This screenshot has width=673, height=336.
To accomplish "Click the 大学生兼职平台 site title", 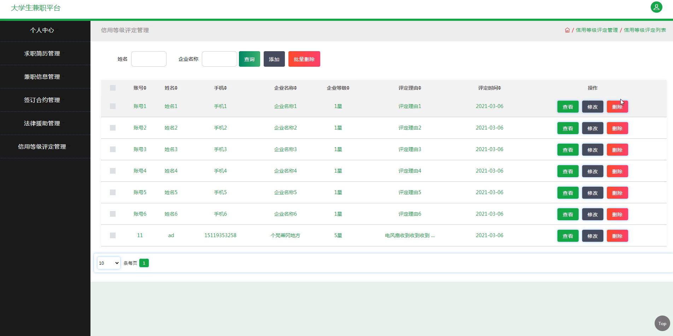I will [x=36, y=8].
